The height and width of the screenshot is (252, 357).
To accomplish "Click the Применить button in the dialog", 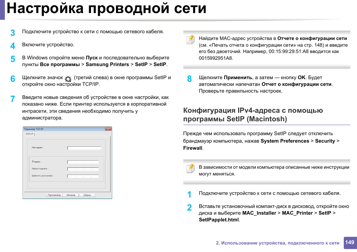I will tap(55, 195).
